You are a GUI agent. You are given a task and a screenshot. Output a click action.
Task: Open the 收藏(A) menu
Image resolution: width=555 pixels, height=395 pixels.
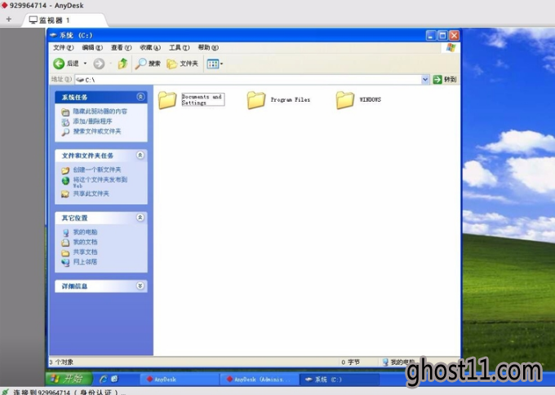click(x=150, y=47)
